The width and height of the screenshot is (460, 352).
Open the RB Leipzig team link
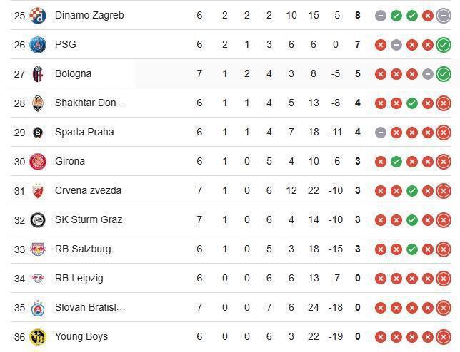[79, 278]
